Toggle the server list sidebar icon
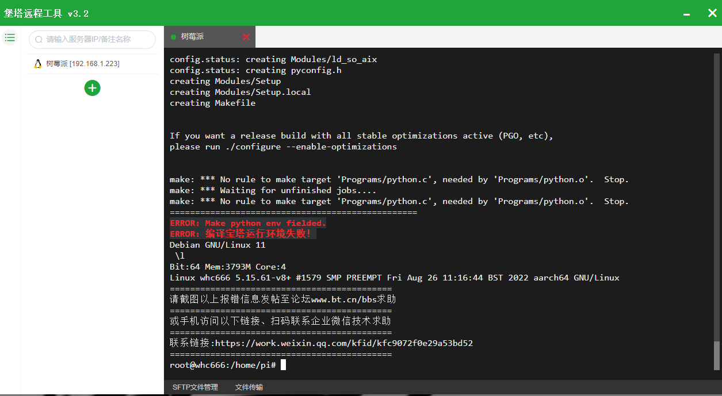 coord(10,38)
